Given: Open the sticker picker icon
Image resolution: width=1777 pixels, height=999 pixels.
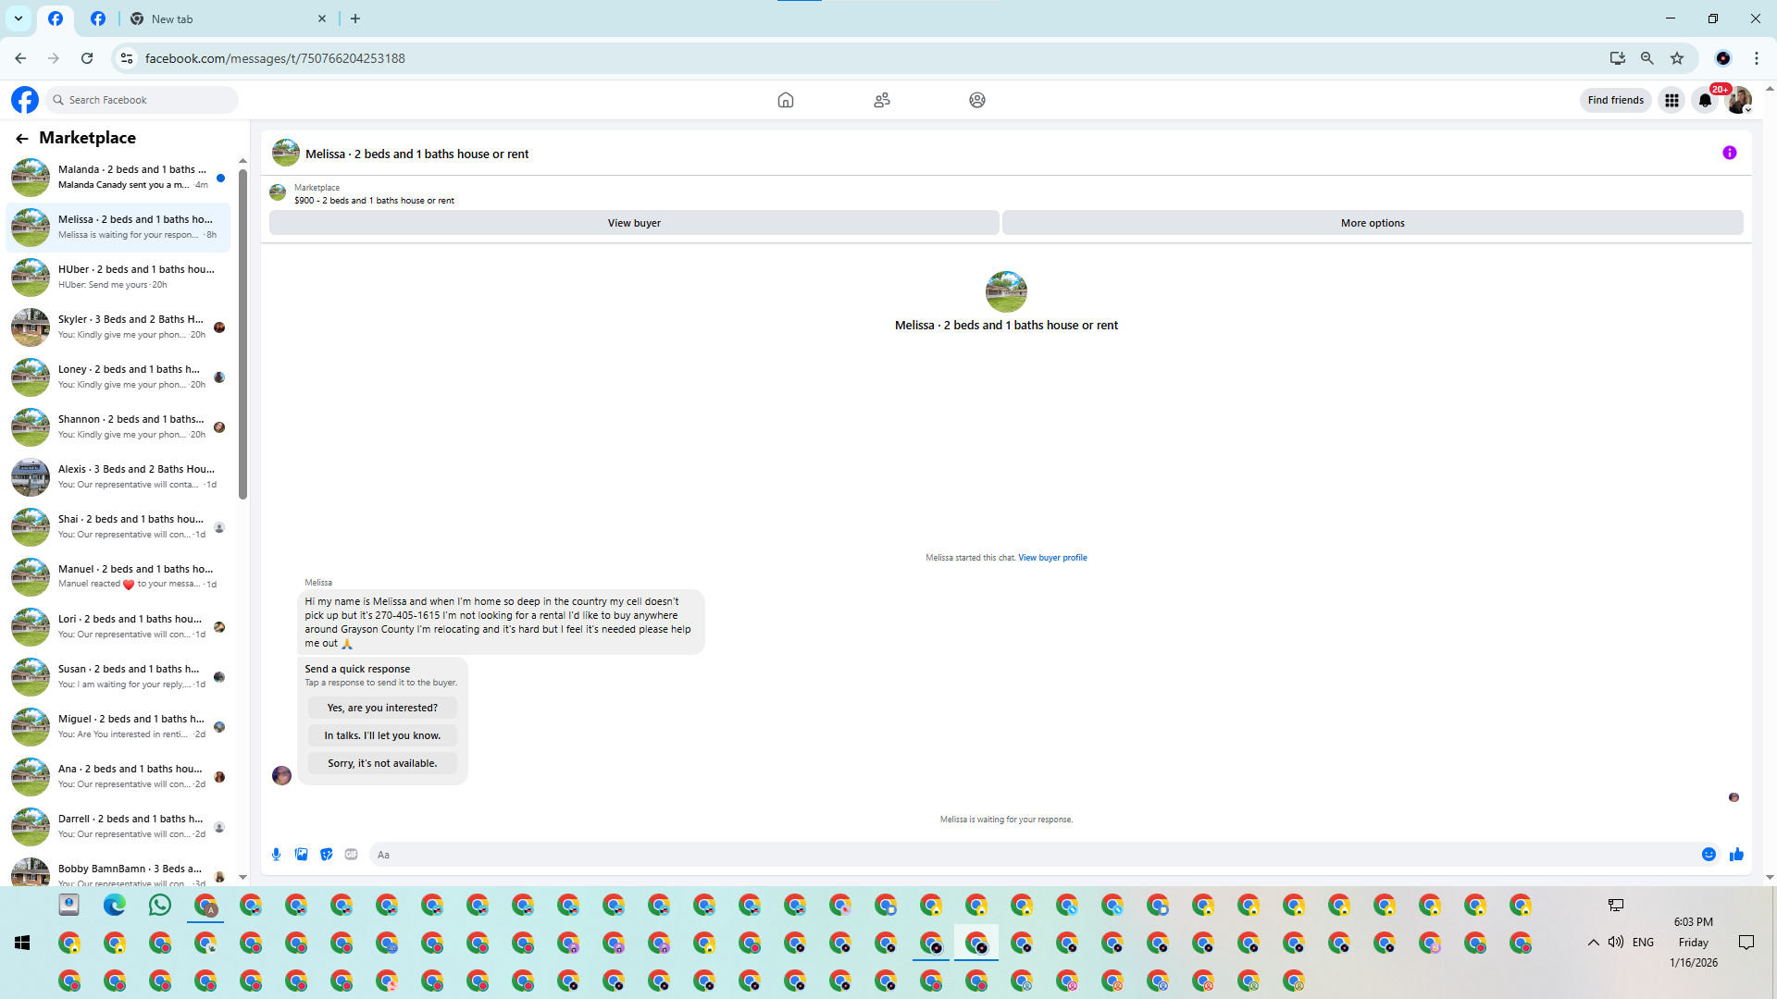Looking at the screenshot, I should click(x=326, y=855).
